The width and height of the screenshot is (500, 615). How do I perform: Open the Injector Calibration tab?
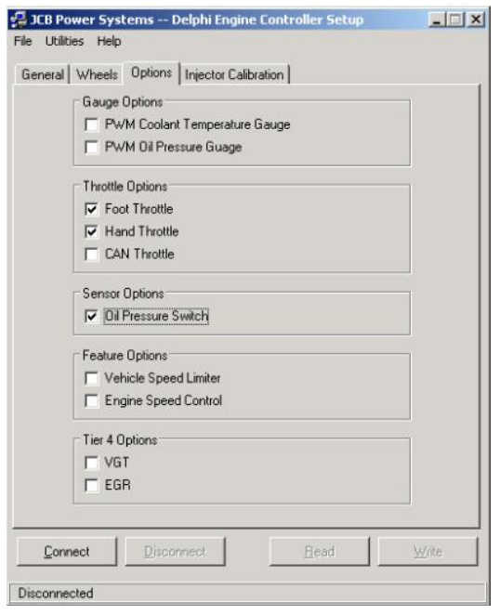(234, 74)
